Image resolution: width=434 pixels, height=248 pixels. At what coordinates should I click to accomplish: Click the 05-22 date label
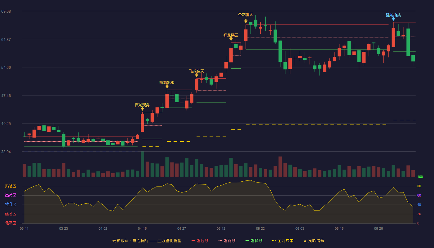pyautogui.click(x=260, y=228)
